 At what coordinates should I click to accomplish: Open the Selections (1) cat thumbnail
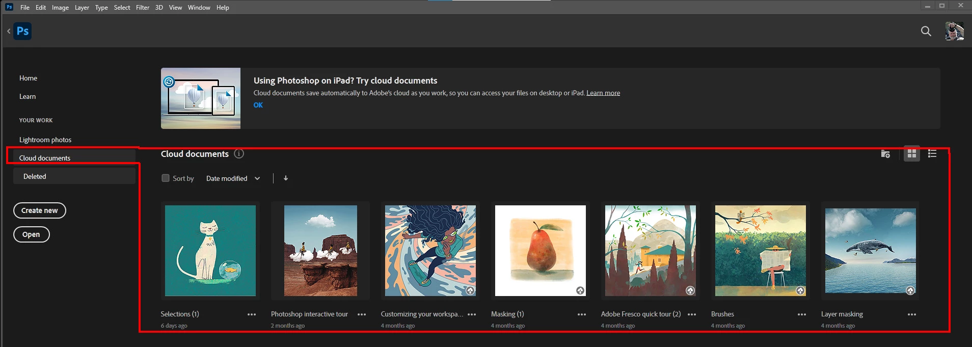click(x=210, y=251)
